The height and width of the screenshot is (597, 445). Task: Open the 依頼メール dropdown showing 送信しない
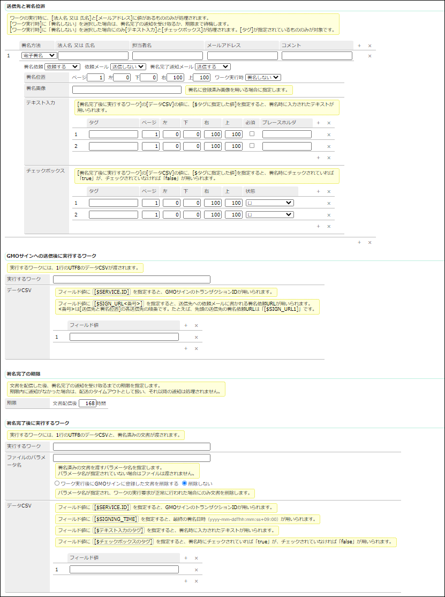point(127,66)
